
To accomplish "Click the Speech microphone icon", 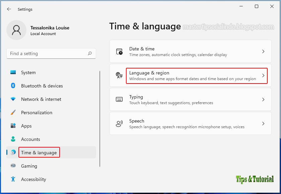I will [119, 123].
